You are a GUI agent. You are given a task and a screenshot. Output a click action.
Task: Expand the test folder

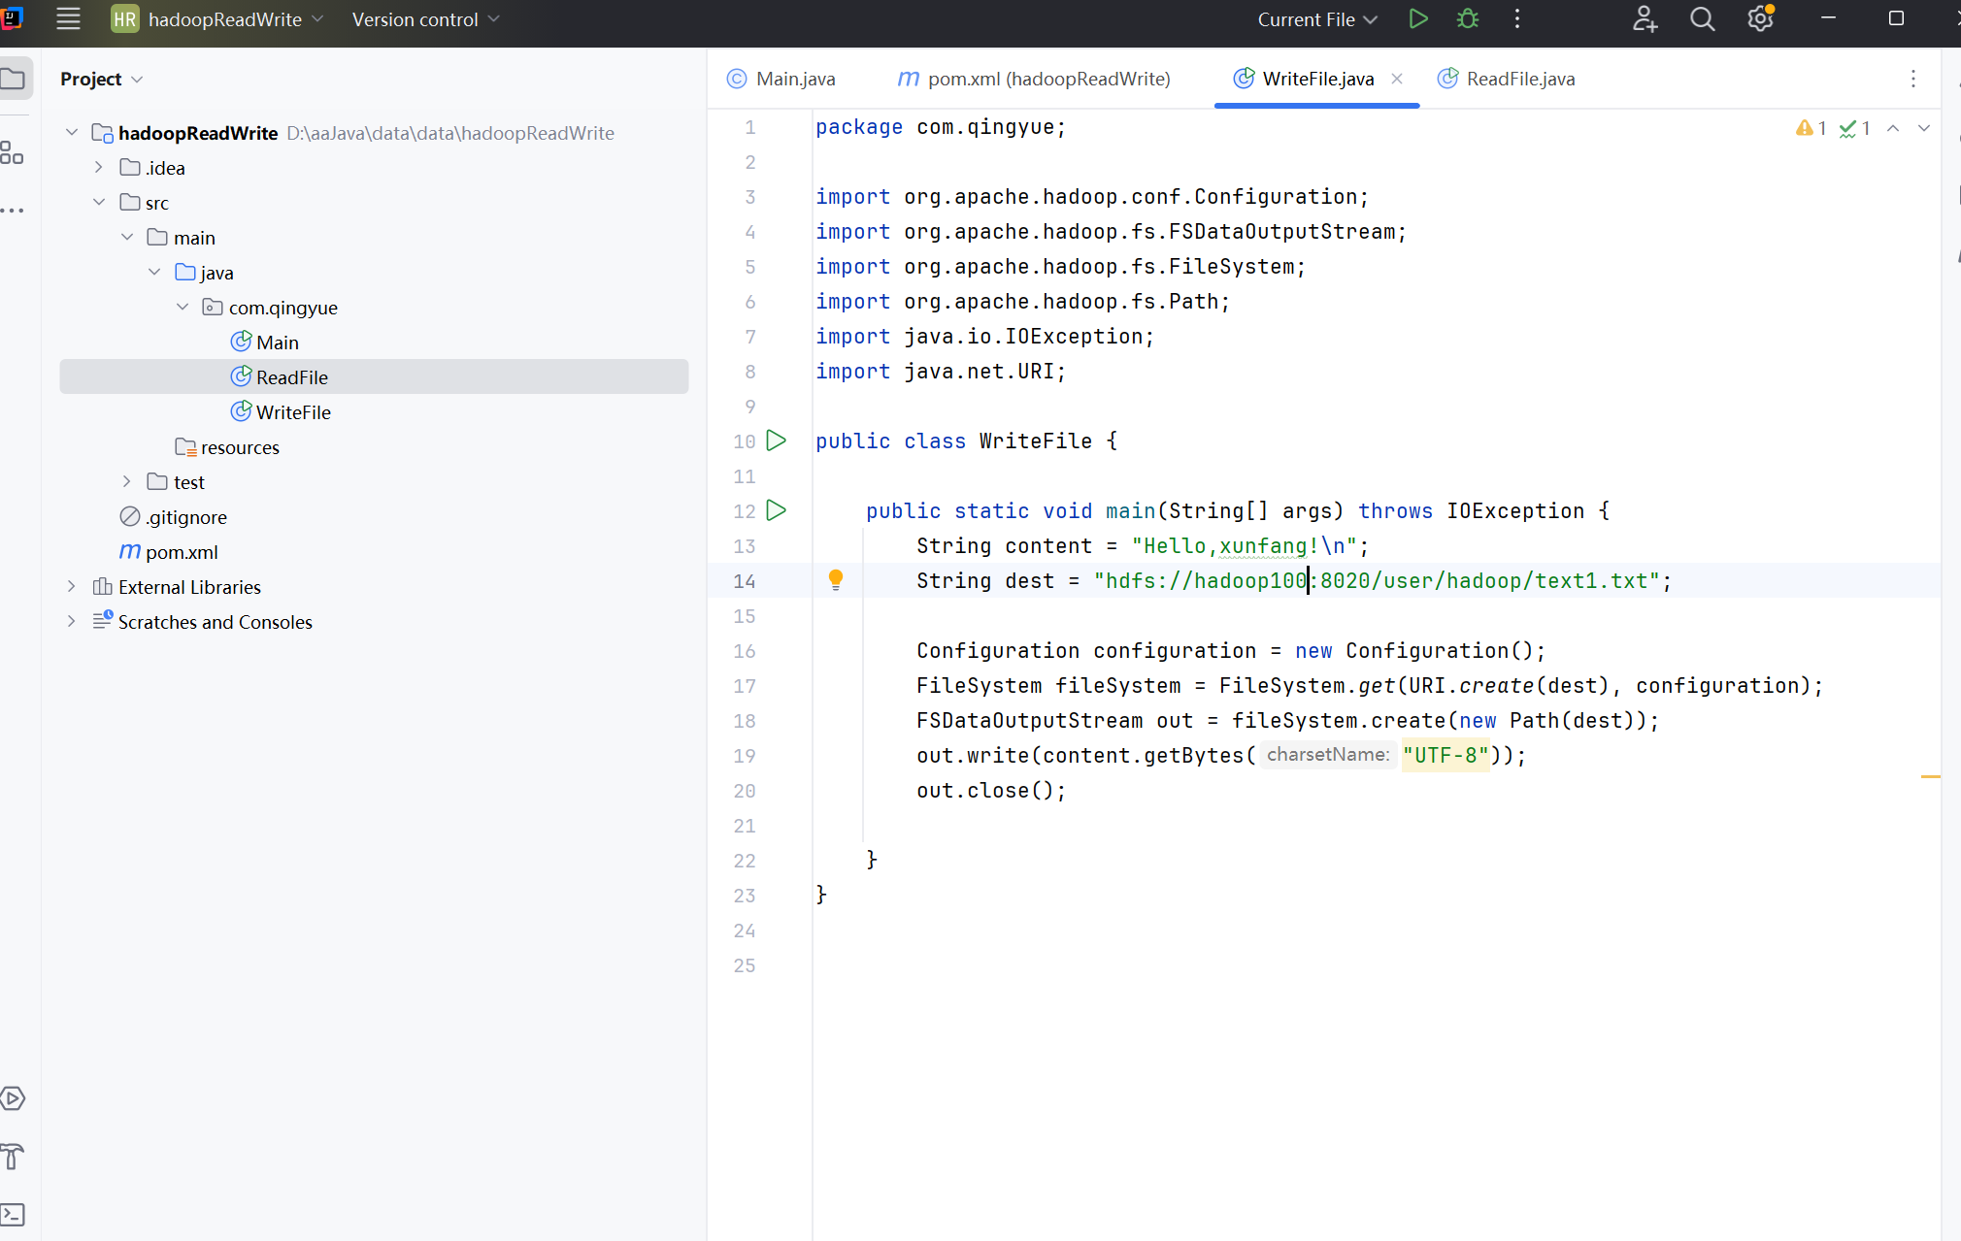pyautogui.click(x=127, y=482)
